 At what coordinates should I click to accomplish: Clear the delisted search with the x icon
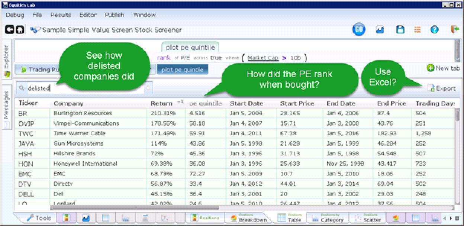click(148, 88)
